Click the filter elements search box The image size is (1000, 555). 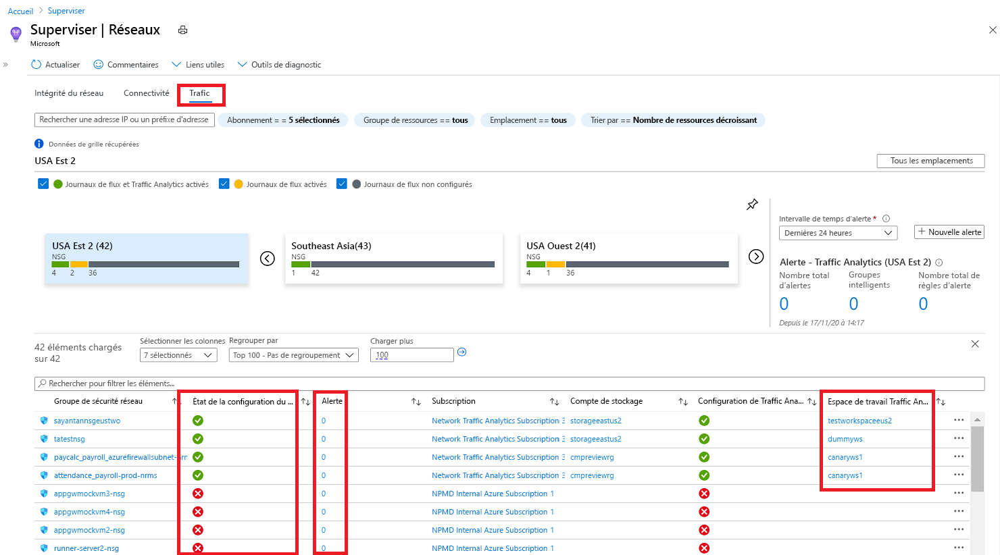(x=509, y=384)
